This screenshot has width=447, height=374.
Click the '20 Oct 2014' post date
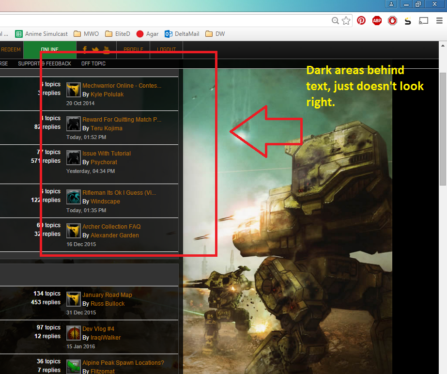(80, 103)
